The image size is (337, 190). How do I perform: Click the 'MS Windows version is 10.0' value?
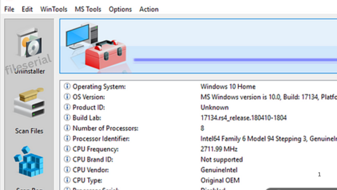pyautogui.click(x=241, y=97)
